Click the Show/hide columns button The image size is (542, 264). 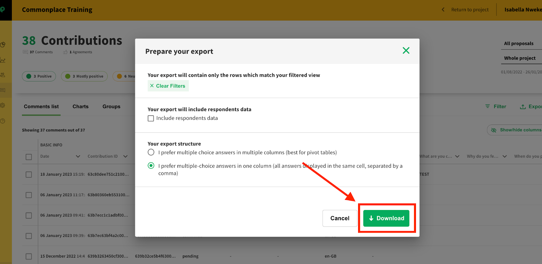[x=515, y=130]
